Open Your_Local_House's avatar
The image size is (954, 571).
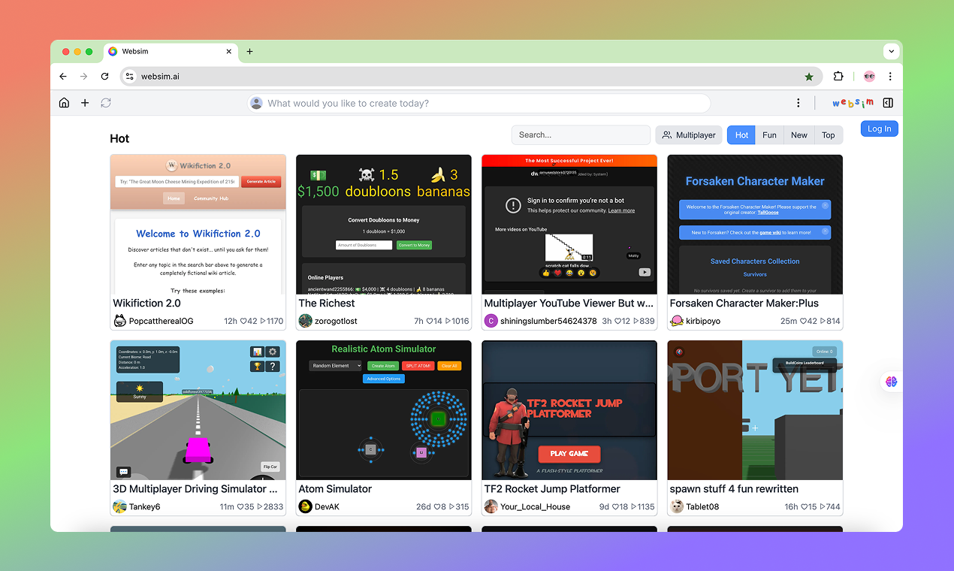click(491, 506)
